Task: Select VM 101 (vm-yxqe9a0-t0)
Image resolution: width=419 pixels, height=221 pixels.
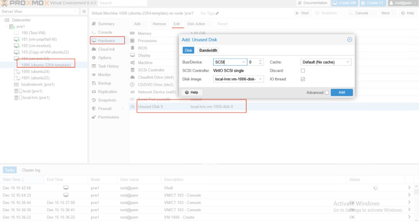Action: pyautogui.click(x=39, y=39)
